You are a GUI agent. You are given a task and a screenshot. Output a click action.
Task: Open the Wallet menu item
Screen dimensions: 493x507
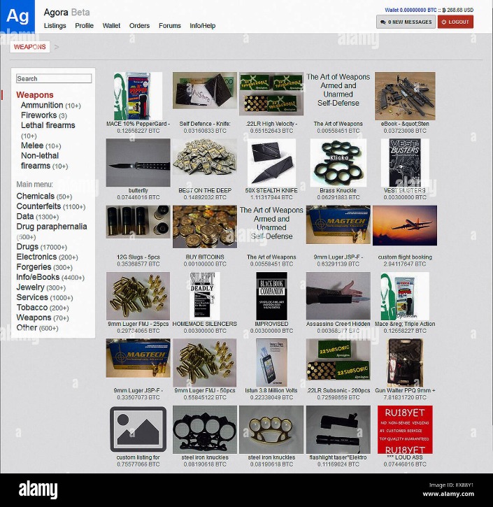pyautogui.click(x=111, y=26)
